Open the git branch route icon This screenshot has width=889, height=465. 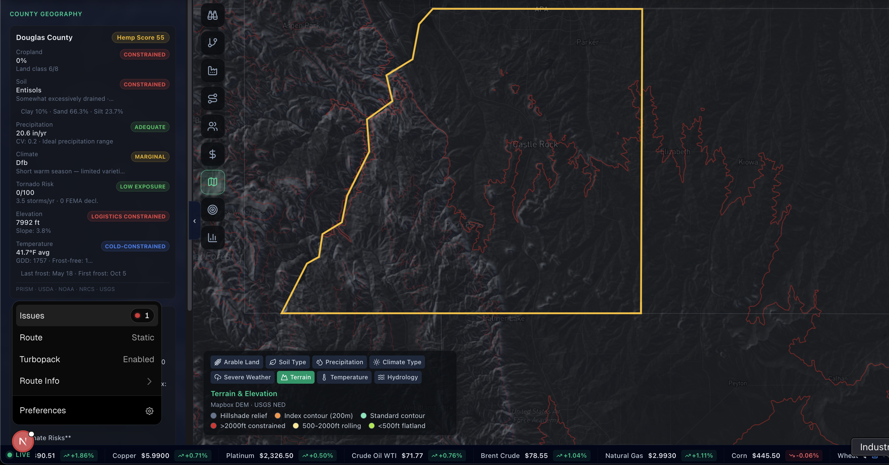coord(213,43)
